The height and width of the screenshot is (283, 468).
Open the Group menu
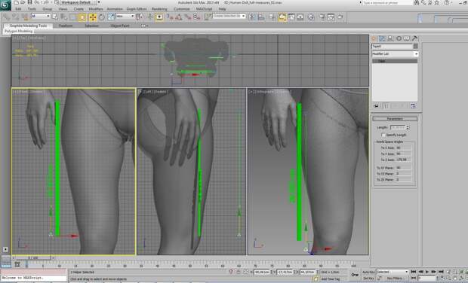tap(47, 9)
